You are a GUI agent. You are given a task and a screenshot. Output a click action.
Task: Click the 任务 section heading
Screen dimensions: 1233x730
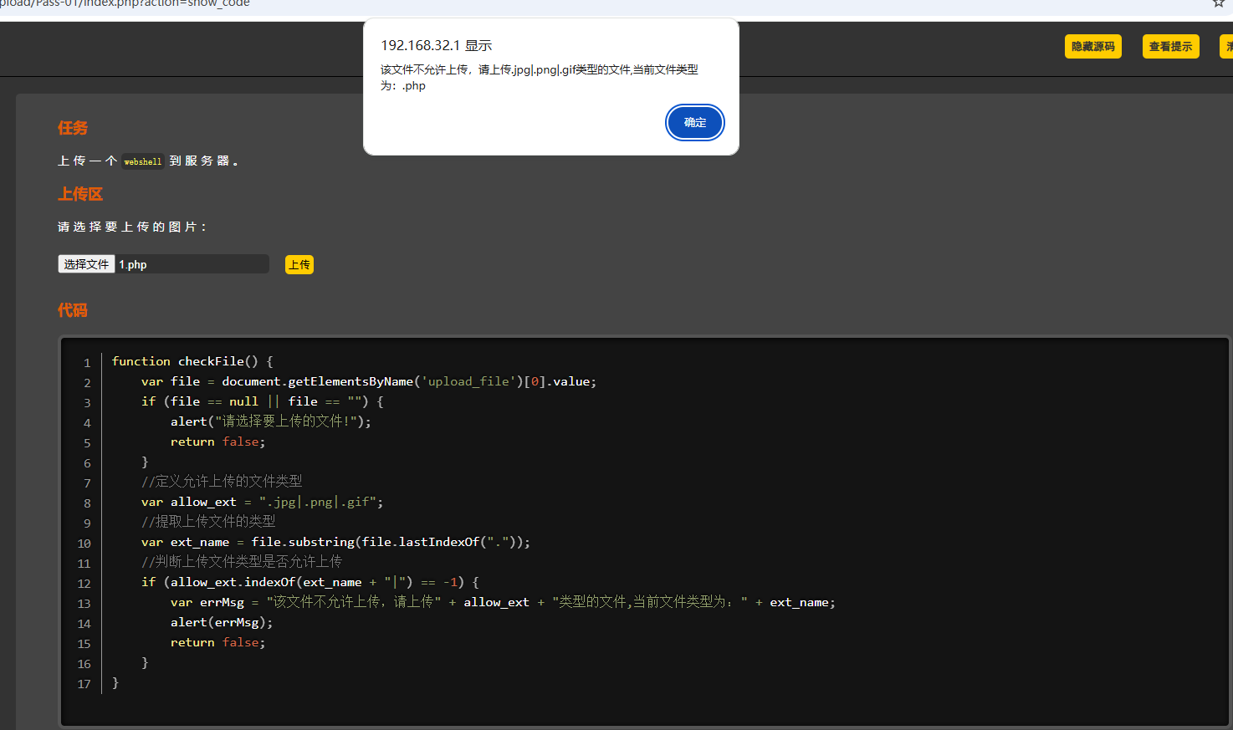tap(73, 128)
